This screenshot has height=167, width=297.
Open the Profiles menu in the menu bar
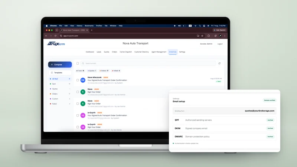coord(99,26)
